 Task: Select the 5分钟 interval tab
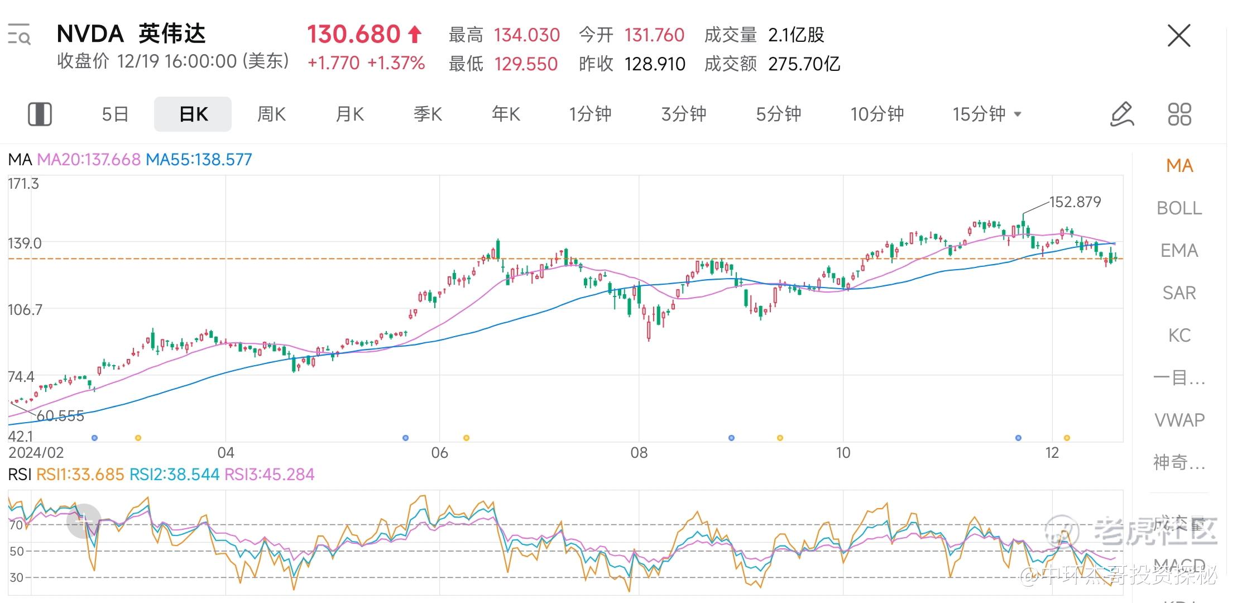tap(779, 114)
